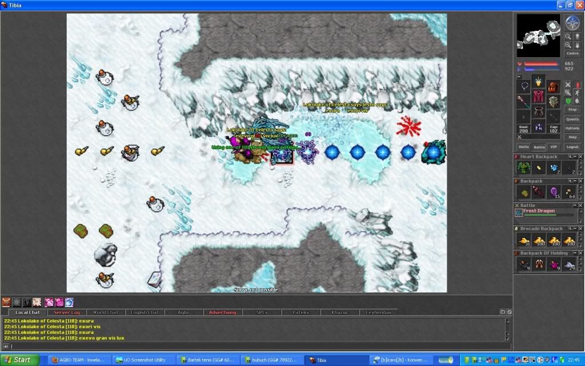585x366 pixels.
Task: Toggle secure mode hand icon
Action: (x=577, y=101)
